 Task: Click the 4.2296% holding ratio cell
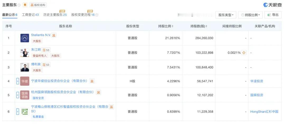[173, 81]
